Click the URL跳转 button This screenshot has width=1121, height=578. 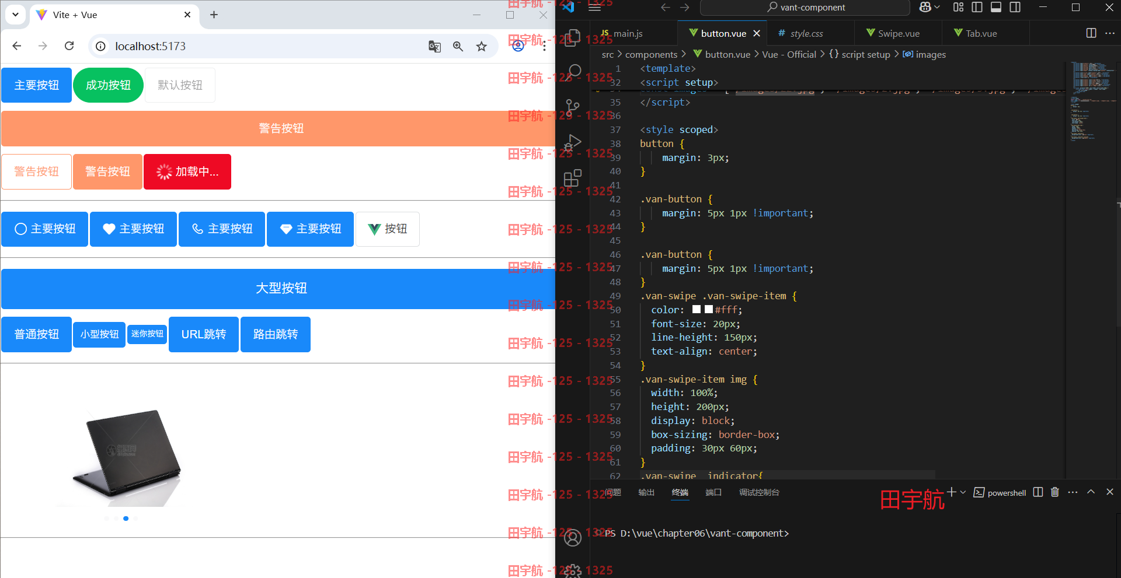(204, 334)
